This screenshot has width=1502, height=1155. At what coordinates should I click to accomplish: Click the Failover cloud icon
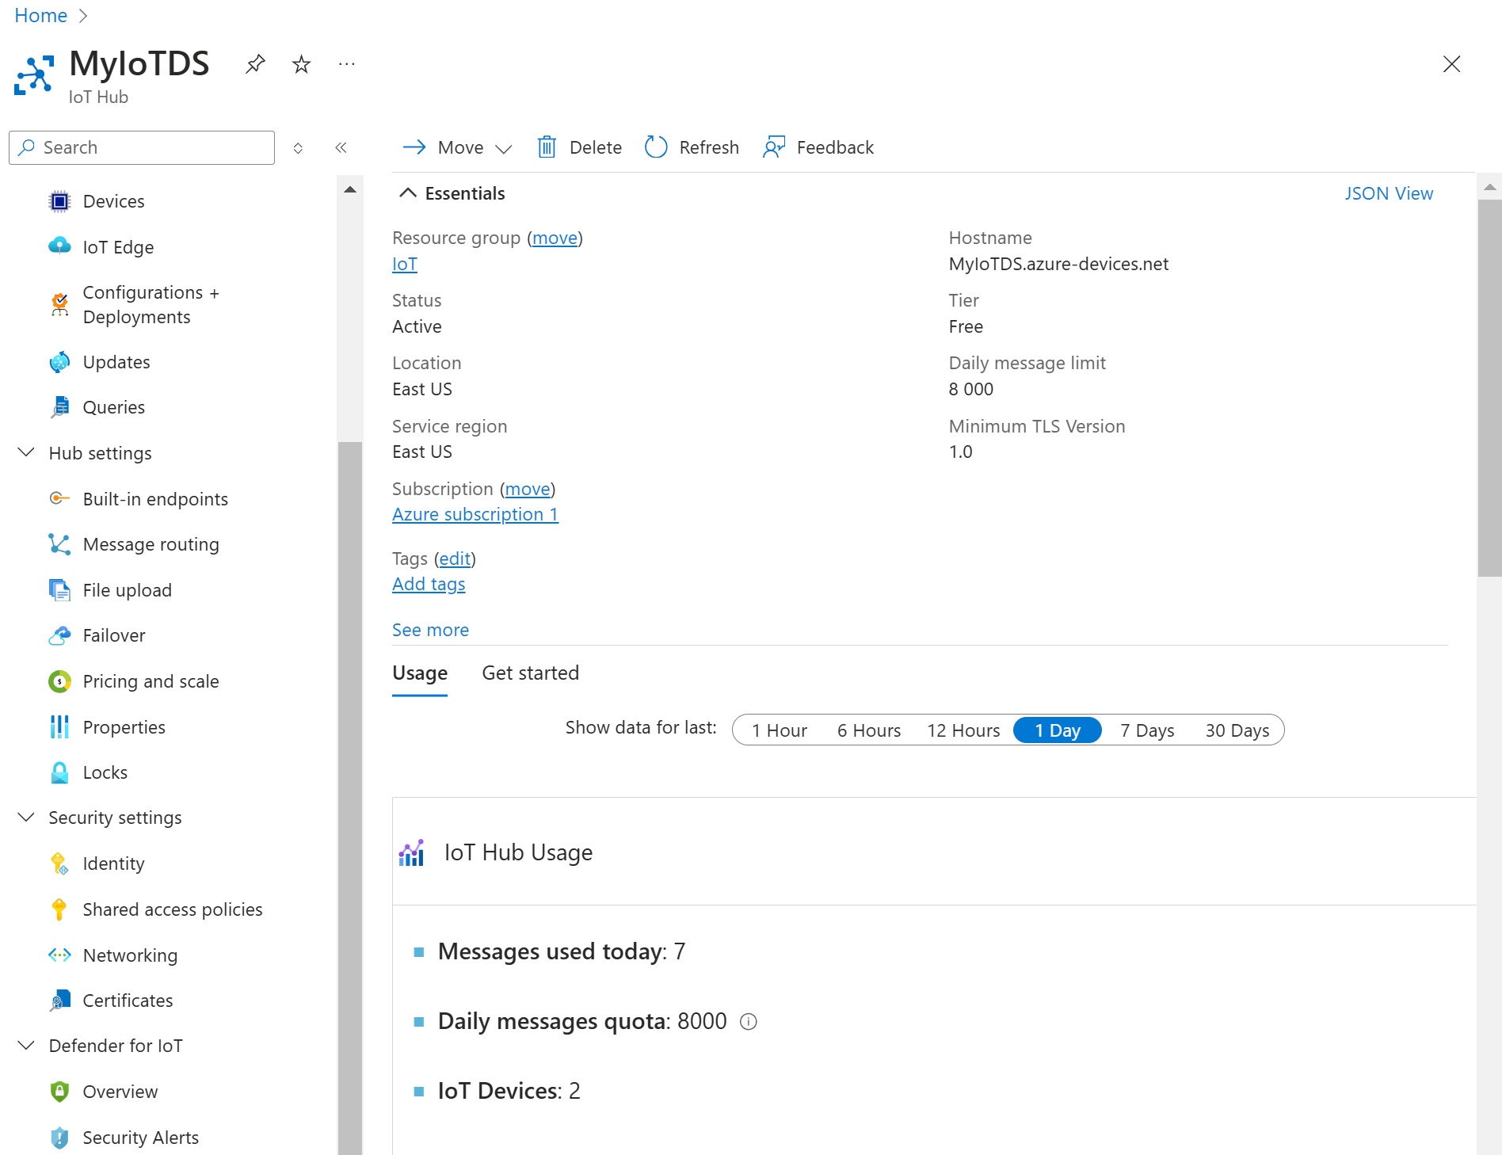pos(59,635)
